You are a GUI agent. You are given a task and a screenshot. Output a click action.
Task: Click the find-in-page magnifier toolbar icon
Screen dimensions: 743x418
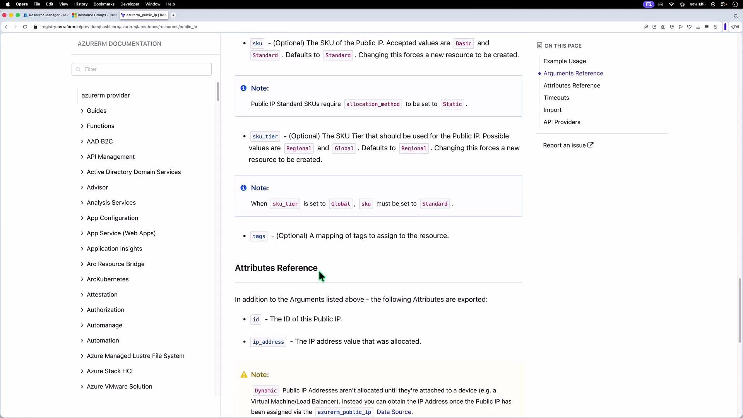[x=646, y=27]
